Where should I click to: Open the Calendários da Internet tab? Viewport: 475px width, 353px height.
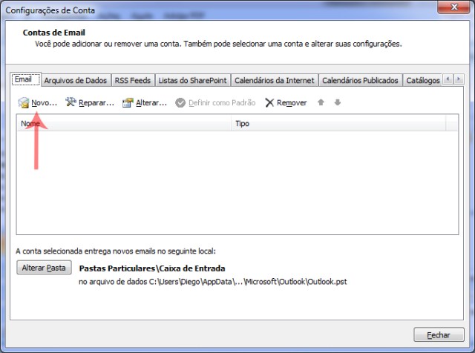coord(274,80)
